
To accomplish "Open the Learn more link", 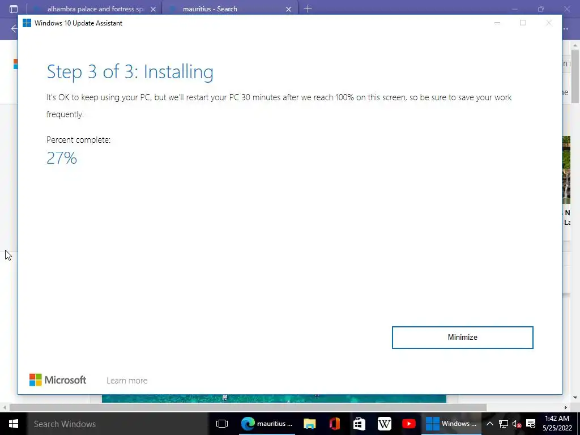I will click(x=127, y=380).
